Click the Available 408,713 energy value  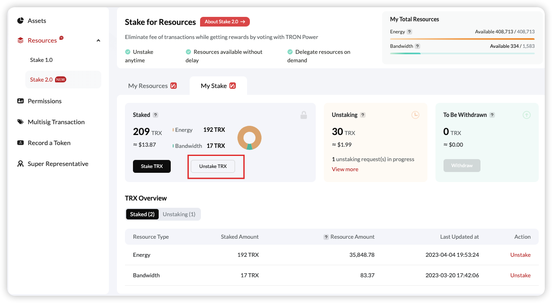coord(495,32)
